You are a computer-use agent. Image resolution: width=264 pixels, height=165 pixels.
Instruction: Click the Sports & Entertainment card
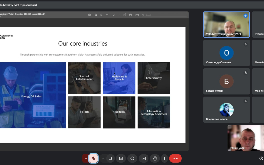tap(84, 78)
